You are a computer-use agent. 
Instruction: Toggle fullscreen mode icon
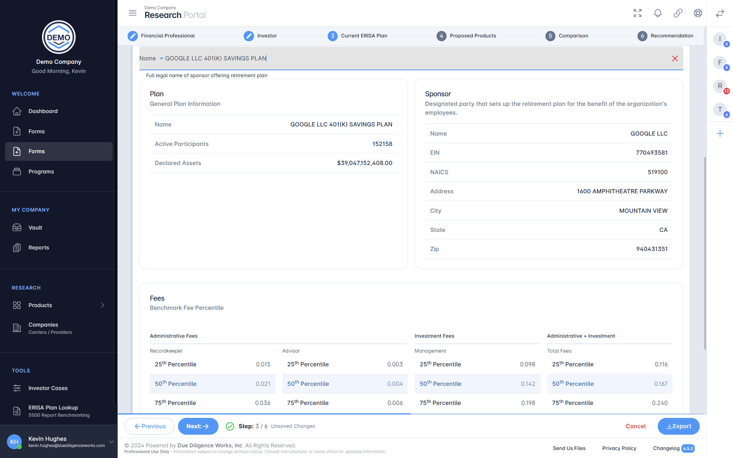pyautogui.click(x=638, y=13)
